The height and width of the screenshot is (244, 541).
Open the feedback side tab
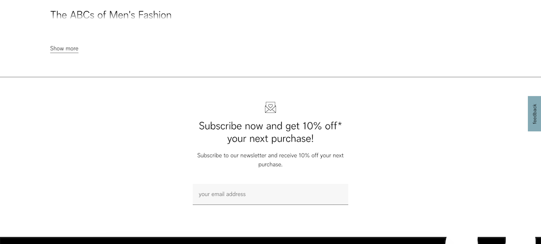(535, 114)
